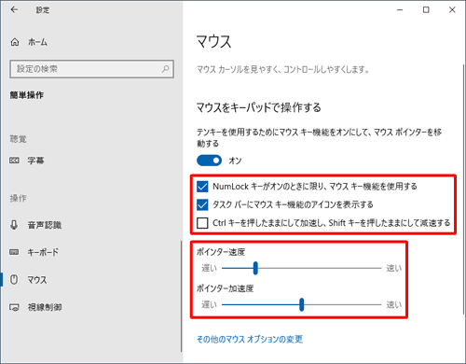Click マウスをキーパッドで操作する heading

click(259, 107)
